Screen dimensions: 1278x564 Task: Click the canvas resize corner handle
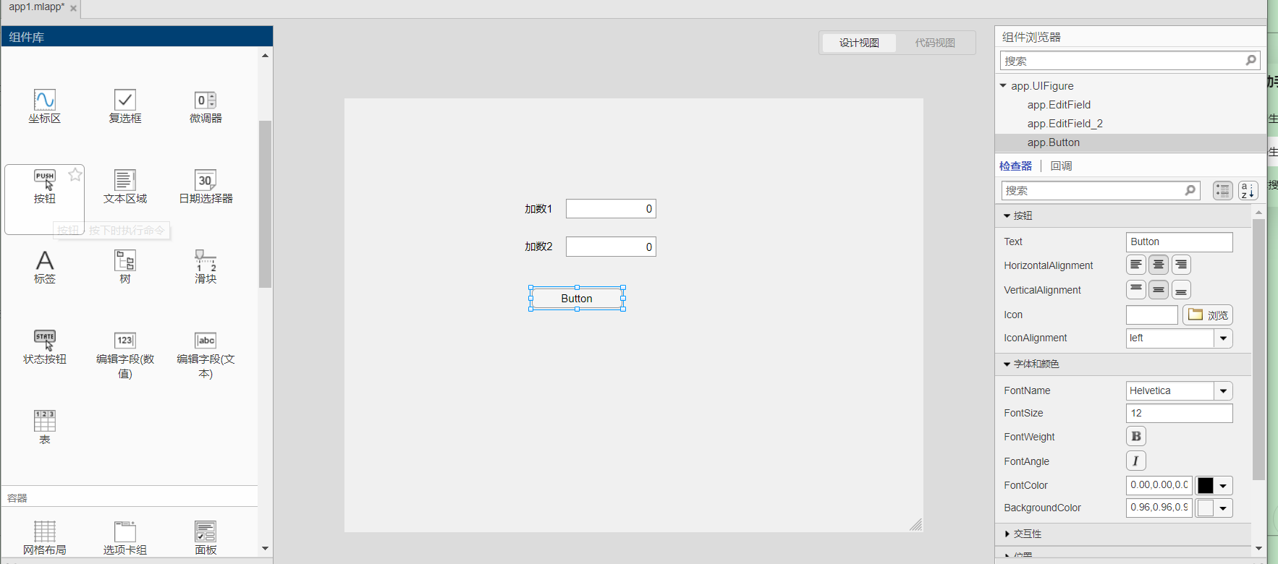(916, 525)
